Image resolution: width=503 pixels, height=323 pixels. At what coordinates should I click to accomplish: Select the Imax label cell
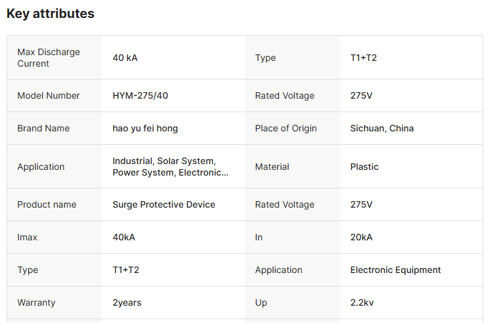pyautogui.click(x=28, y=237)
